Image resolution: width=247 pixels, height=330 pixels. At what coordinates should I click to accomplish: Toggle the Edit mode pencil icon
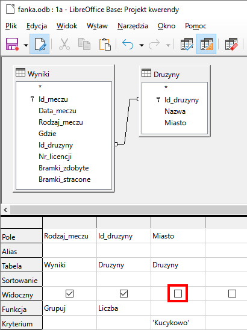(x=39, y=44)
